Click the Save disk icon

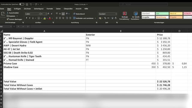(x=27, y=4)
